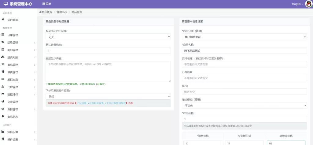Open the 加价模板 dropdown
The image size is (313, 145).
[x=244, y=105]
